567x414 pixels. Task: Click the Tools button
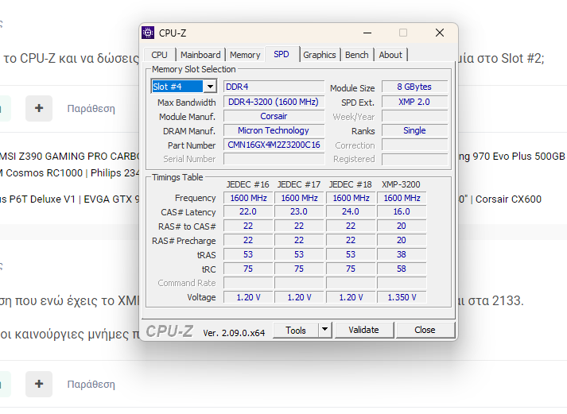[x=296, y=331]
